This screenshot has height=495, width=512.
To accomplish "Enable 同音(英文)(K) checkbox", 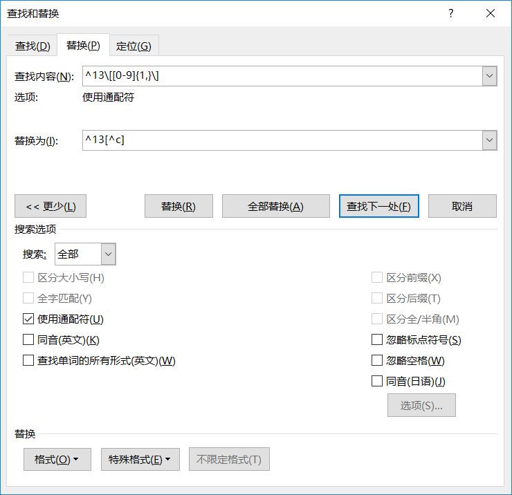I will coord(28,339).
